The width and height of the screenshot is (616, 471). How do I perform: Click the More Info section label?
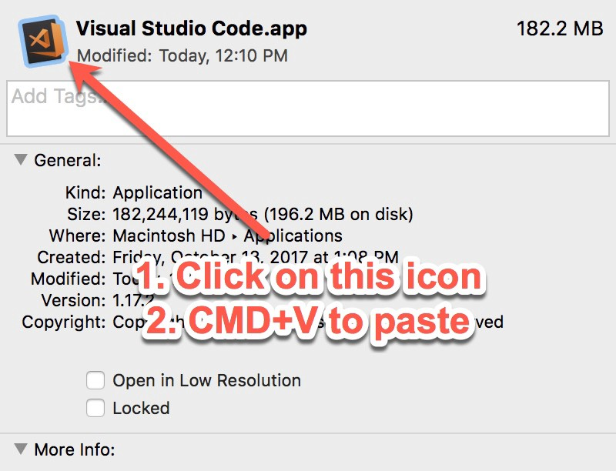[74, 449]
